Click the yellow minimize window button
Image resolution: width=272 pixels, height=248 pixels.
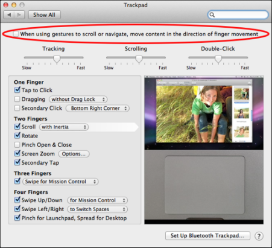click(14, 5)
